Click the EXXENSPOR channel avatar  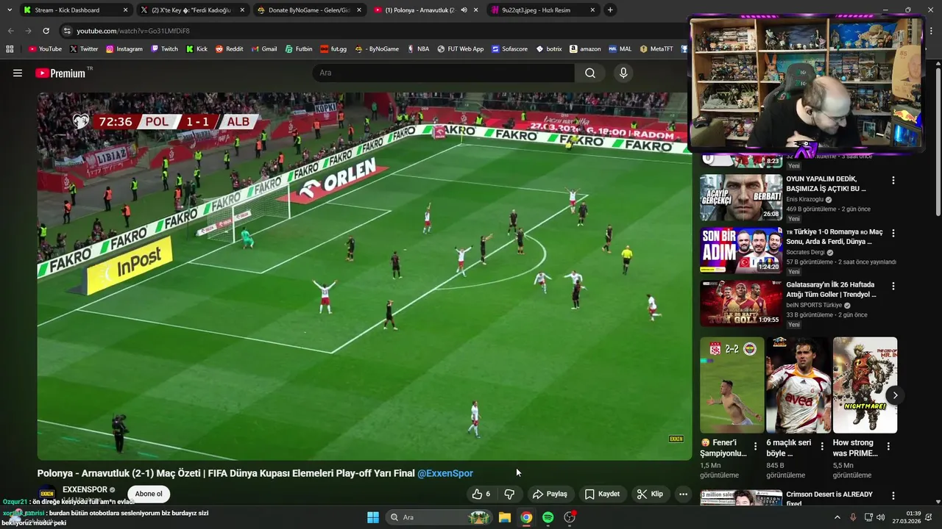pos(47,494)
